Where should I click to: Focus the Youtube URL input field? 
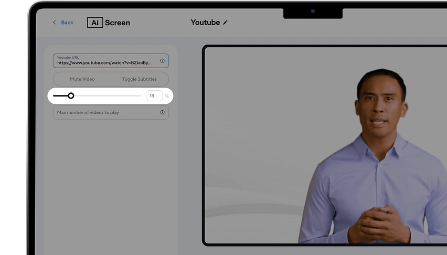111,61
